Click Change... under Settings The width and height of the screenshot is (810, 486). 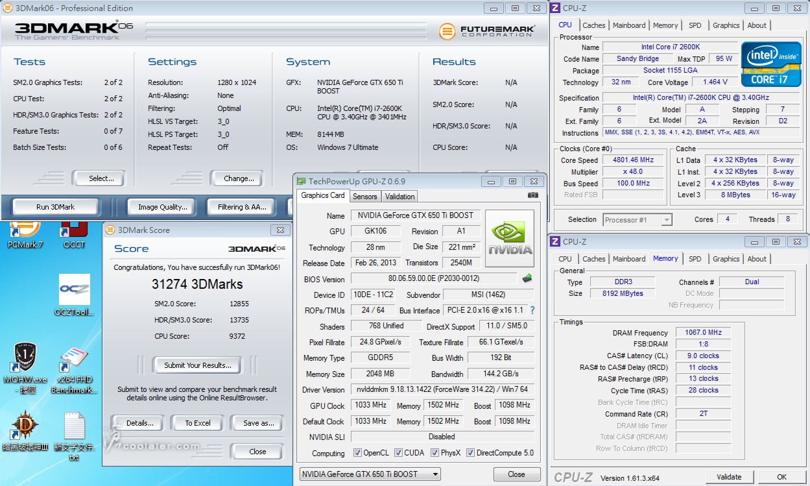coord(239,178)
